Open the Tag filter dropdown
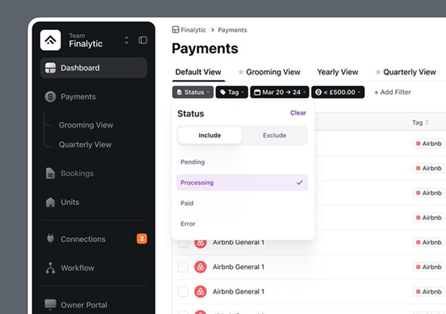The image size is (446, 314). (x=231, y=92)
